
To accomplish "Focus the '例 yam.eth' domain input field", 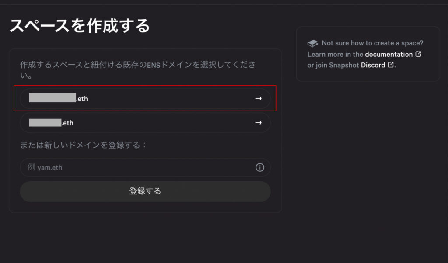I will (x=145, y=167).
